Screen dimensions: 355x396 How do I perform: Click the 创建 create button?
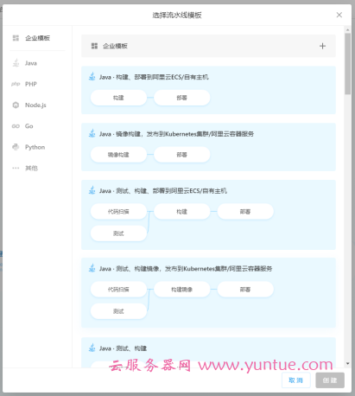330,380
